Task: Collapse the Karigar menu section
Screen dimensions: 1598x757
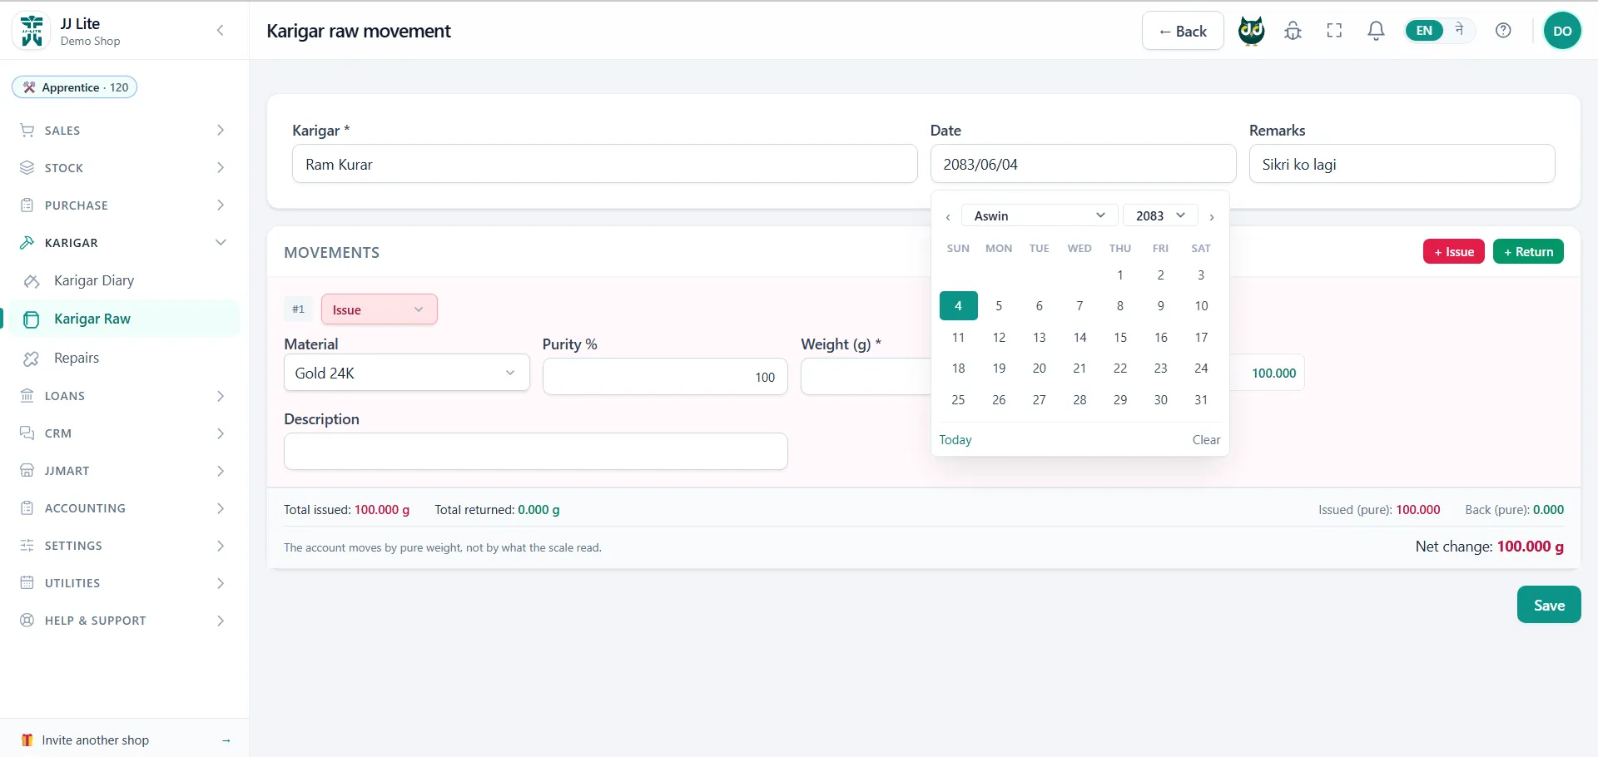Action: [x=124, y=243]
